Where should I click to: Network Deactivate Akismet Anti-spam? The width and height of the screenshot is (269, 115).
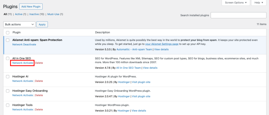pyautogui.click(x=24, y=44)
